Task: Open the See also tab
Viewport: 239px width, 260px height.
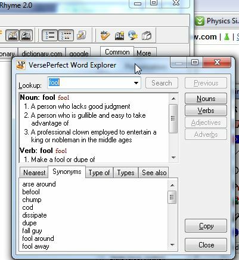Action: [154, 173]
